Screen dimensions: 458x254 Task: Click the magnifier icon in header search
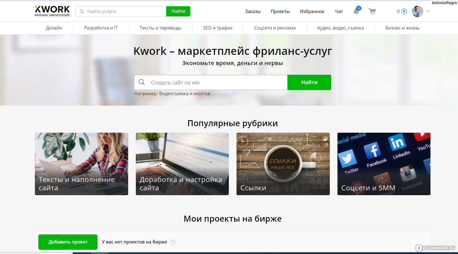point(82,11)
